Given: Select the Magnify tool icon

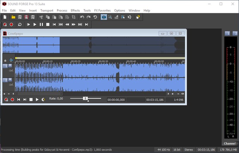Looking at the screenshot, I should pos(111,17).
